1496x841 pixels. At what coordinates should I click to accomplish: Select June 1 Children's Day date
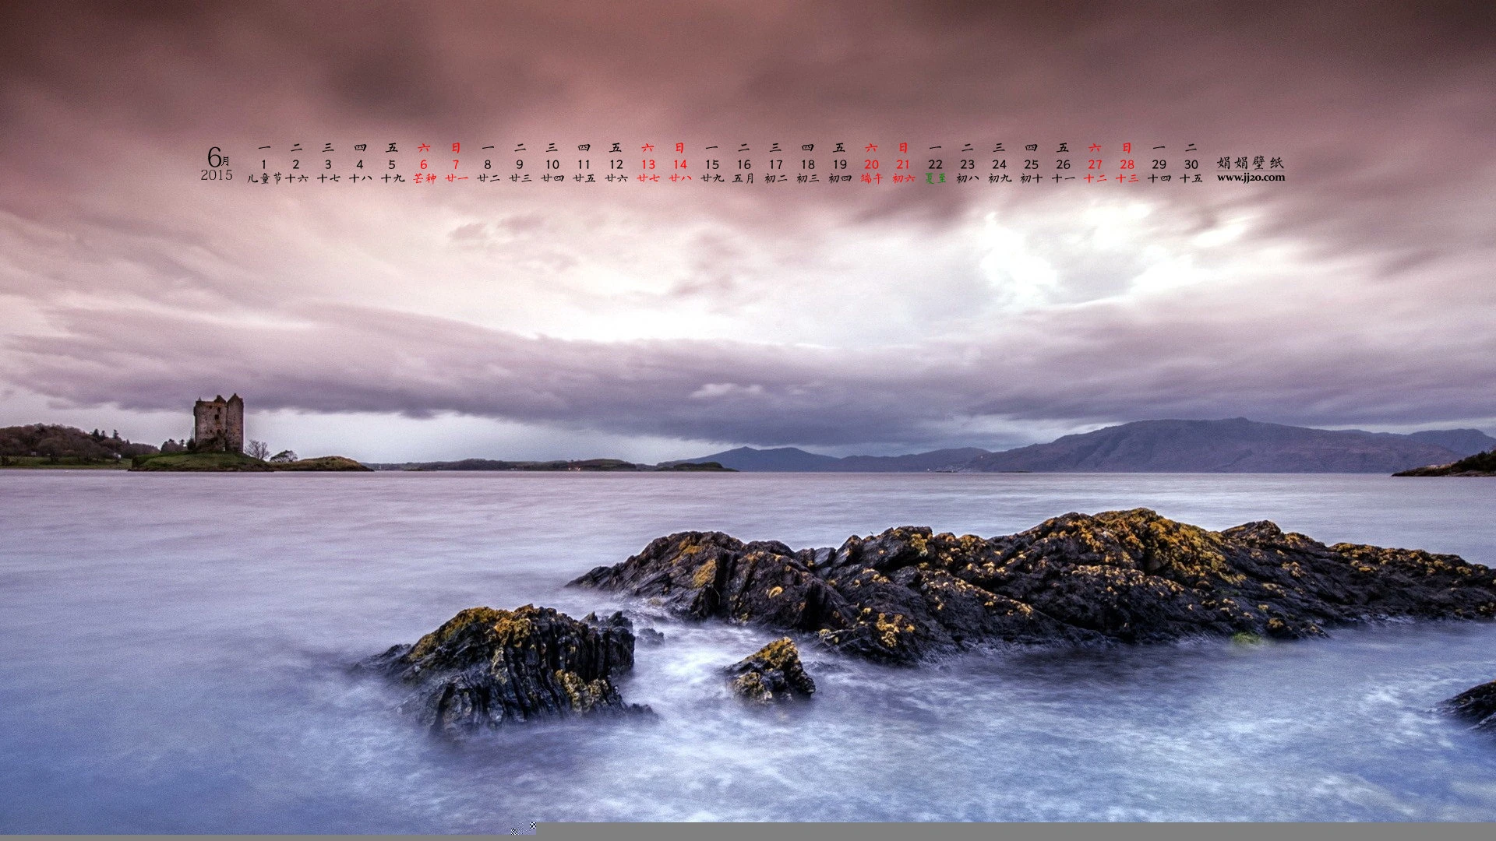264,164
